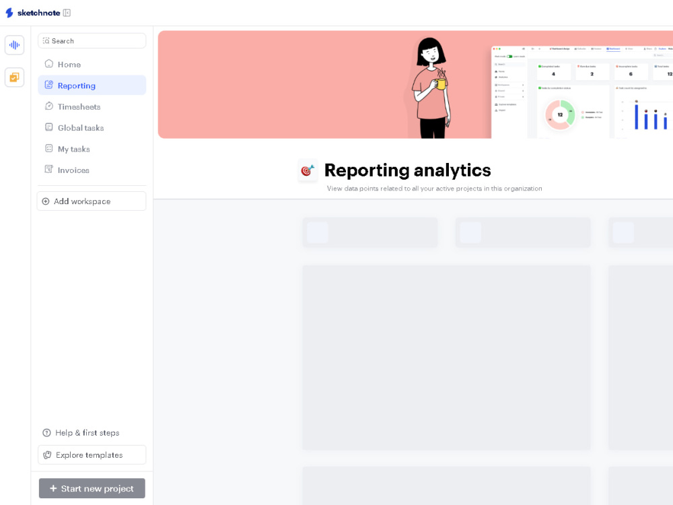Open Help & first steps
This screenshot has height=505, width=673.
81,433
